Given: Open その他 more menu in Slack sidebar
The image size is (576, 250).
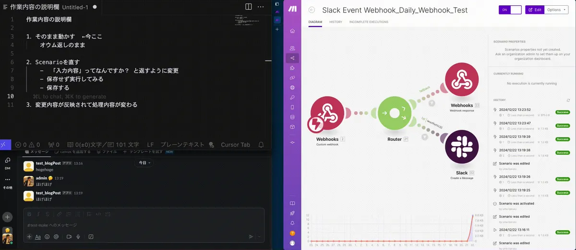Looking at the screenshot, I should click(x=7, y=182).
